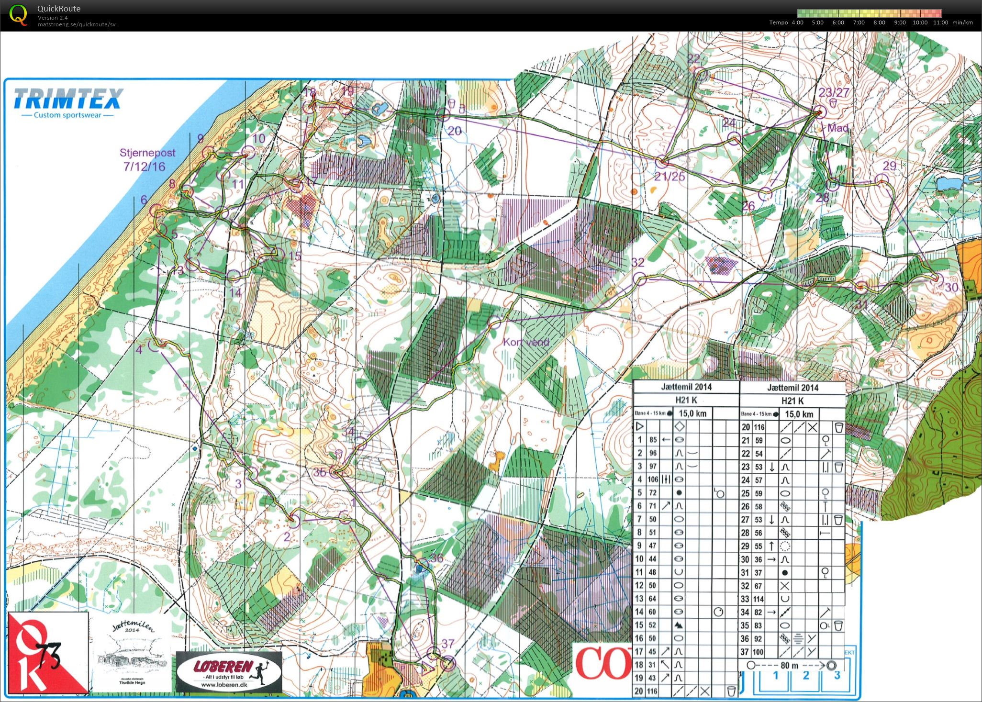This screenshot has height=702, width=982.
Task: Click the TRIMTEX sponsor logo
Action: pyautogui.click(x=68, y=99)
